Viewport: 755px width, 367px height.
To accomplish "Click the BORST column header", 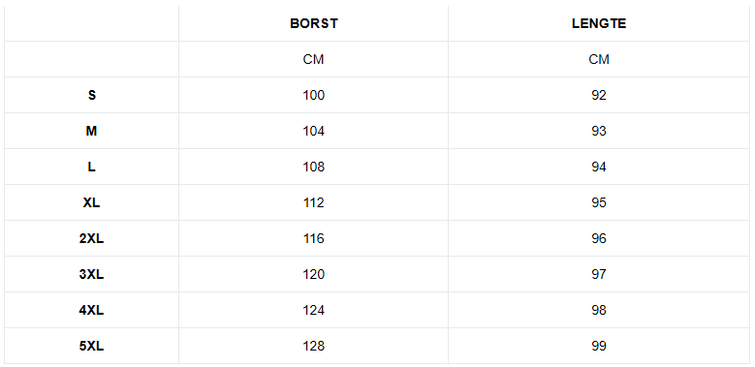I will [x=313, y=23].
